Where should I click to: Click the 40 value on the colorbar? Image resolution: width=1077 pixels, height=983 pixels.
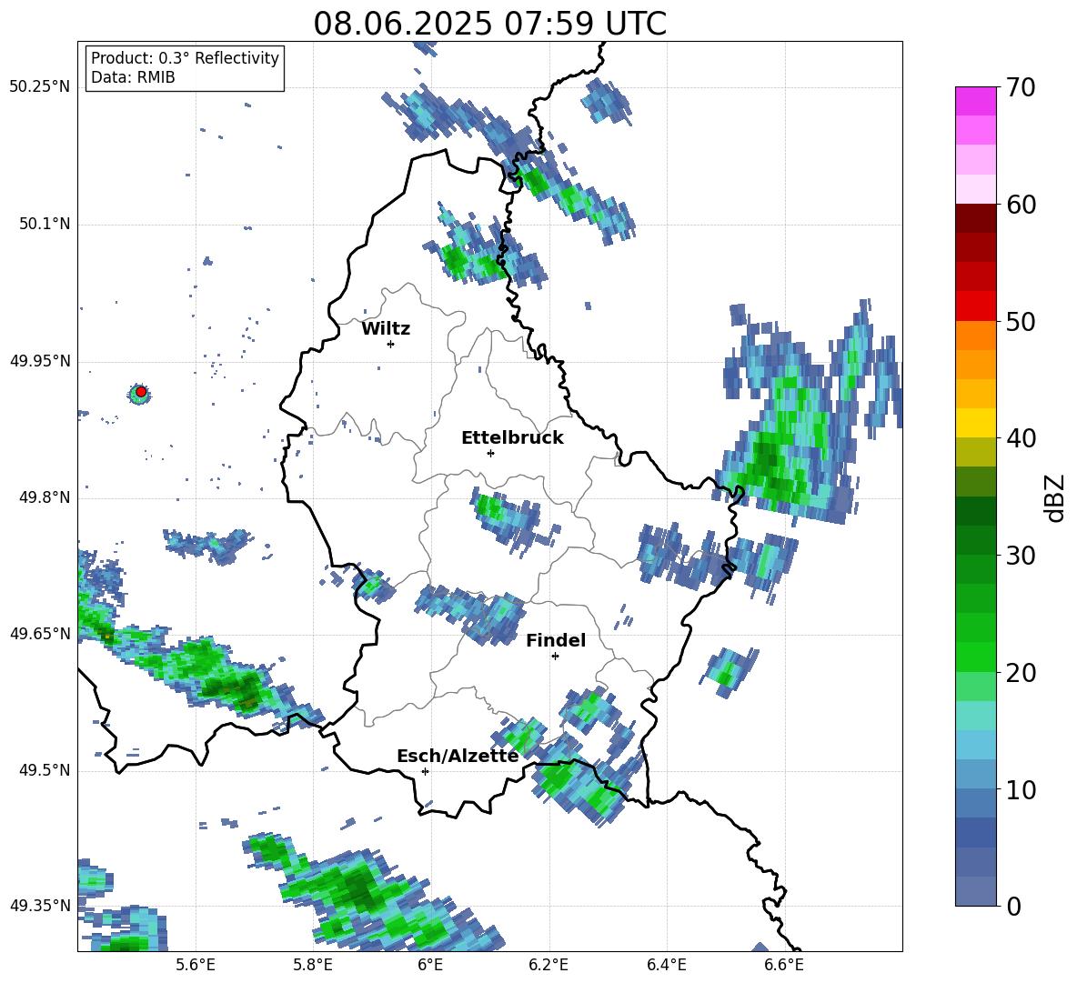pos(1021,438)
